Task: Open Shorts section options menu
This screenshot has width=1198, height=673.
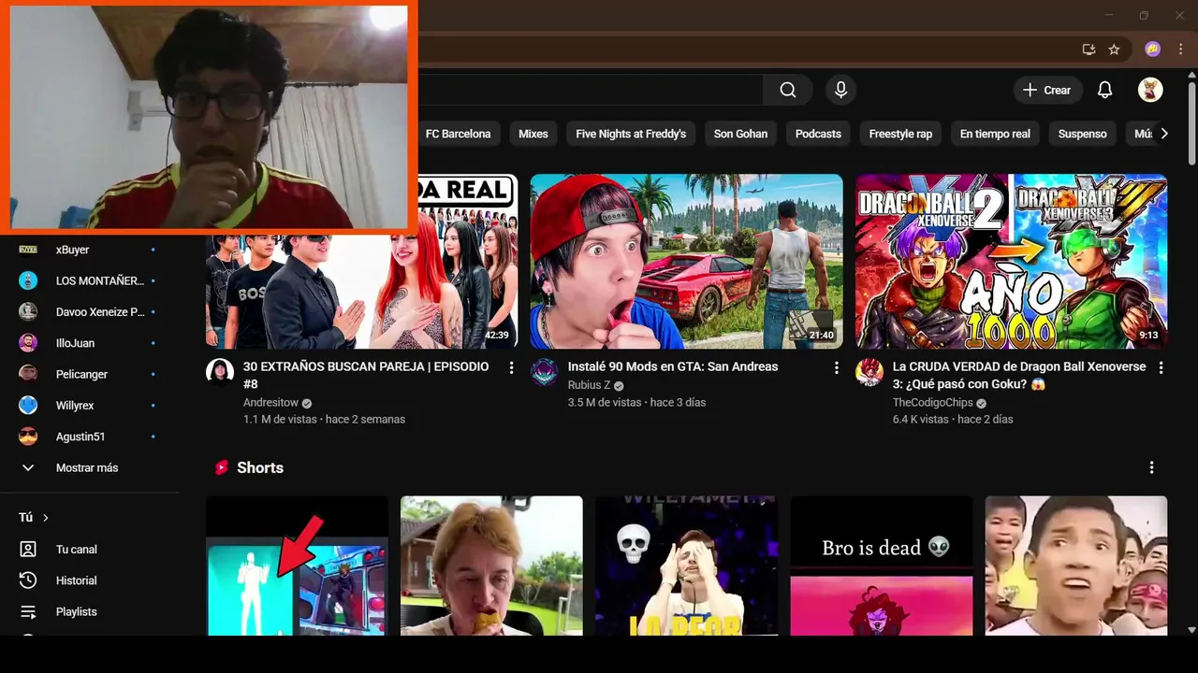Action: (x=1151, y=467)
